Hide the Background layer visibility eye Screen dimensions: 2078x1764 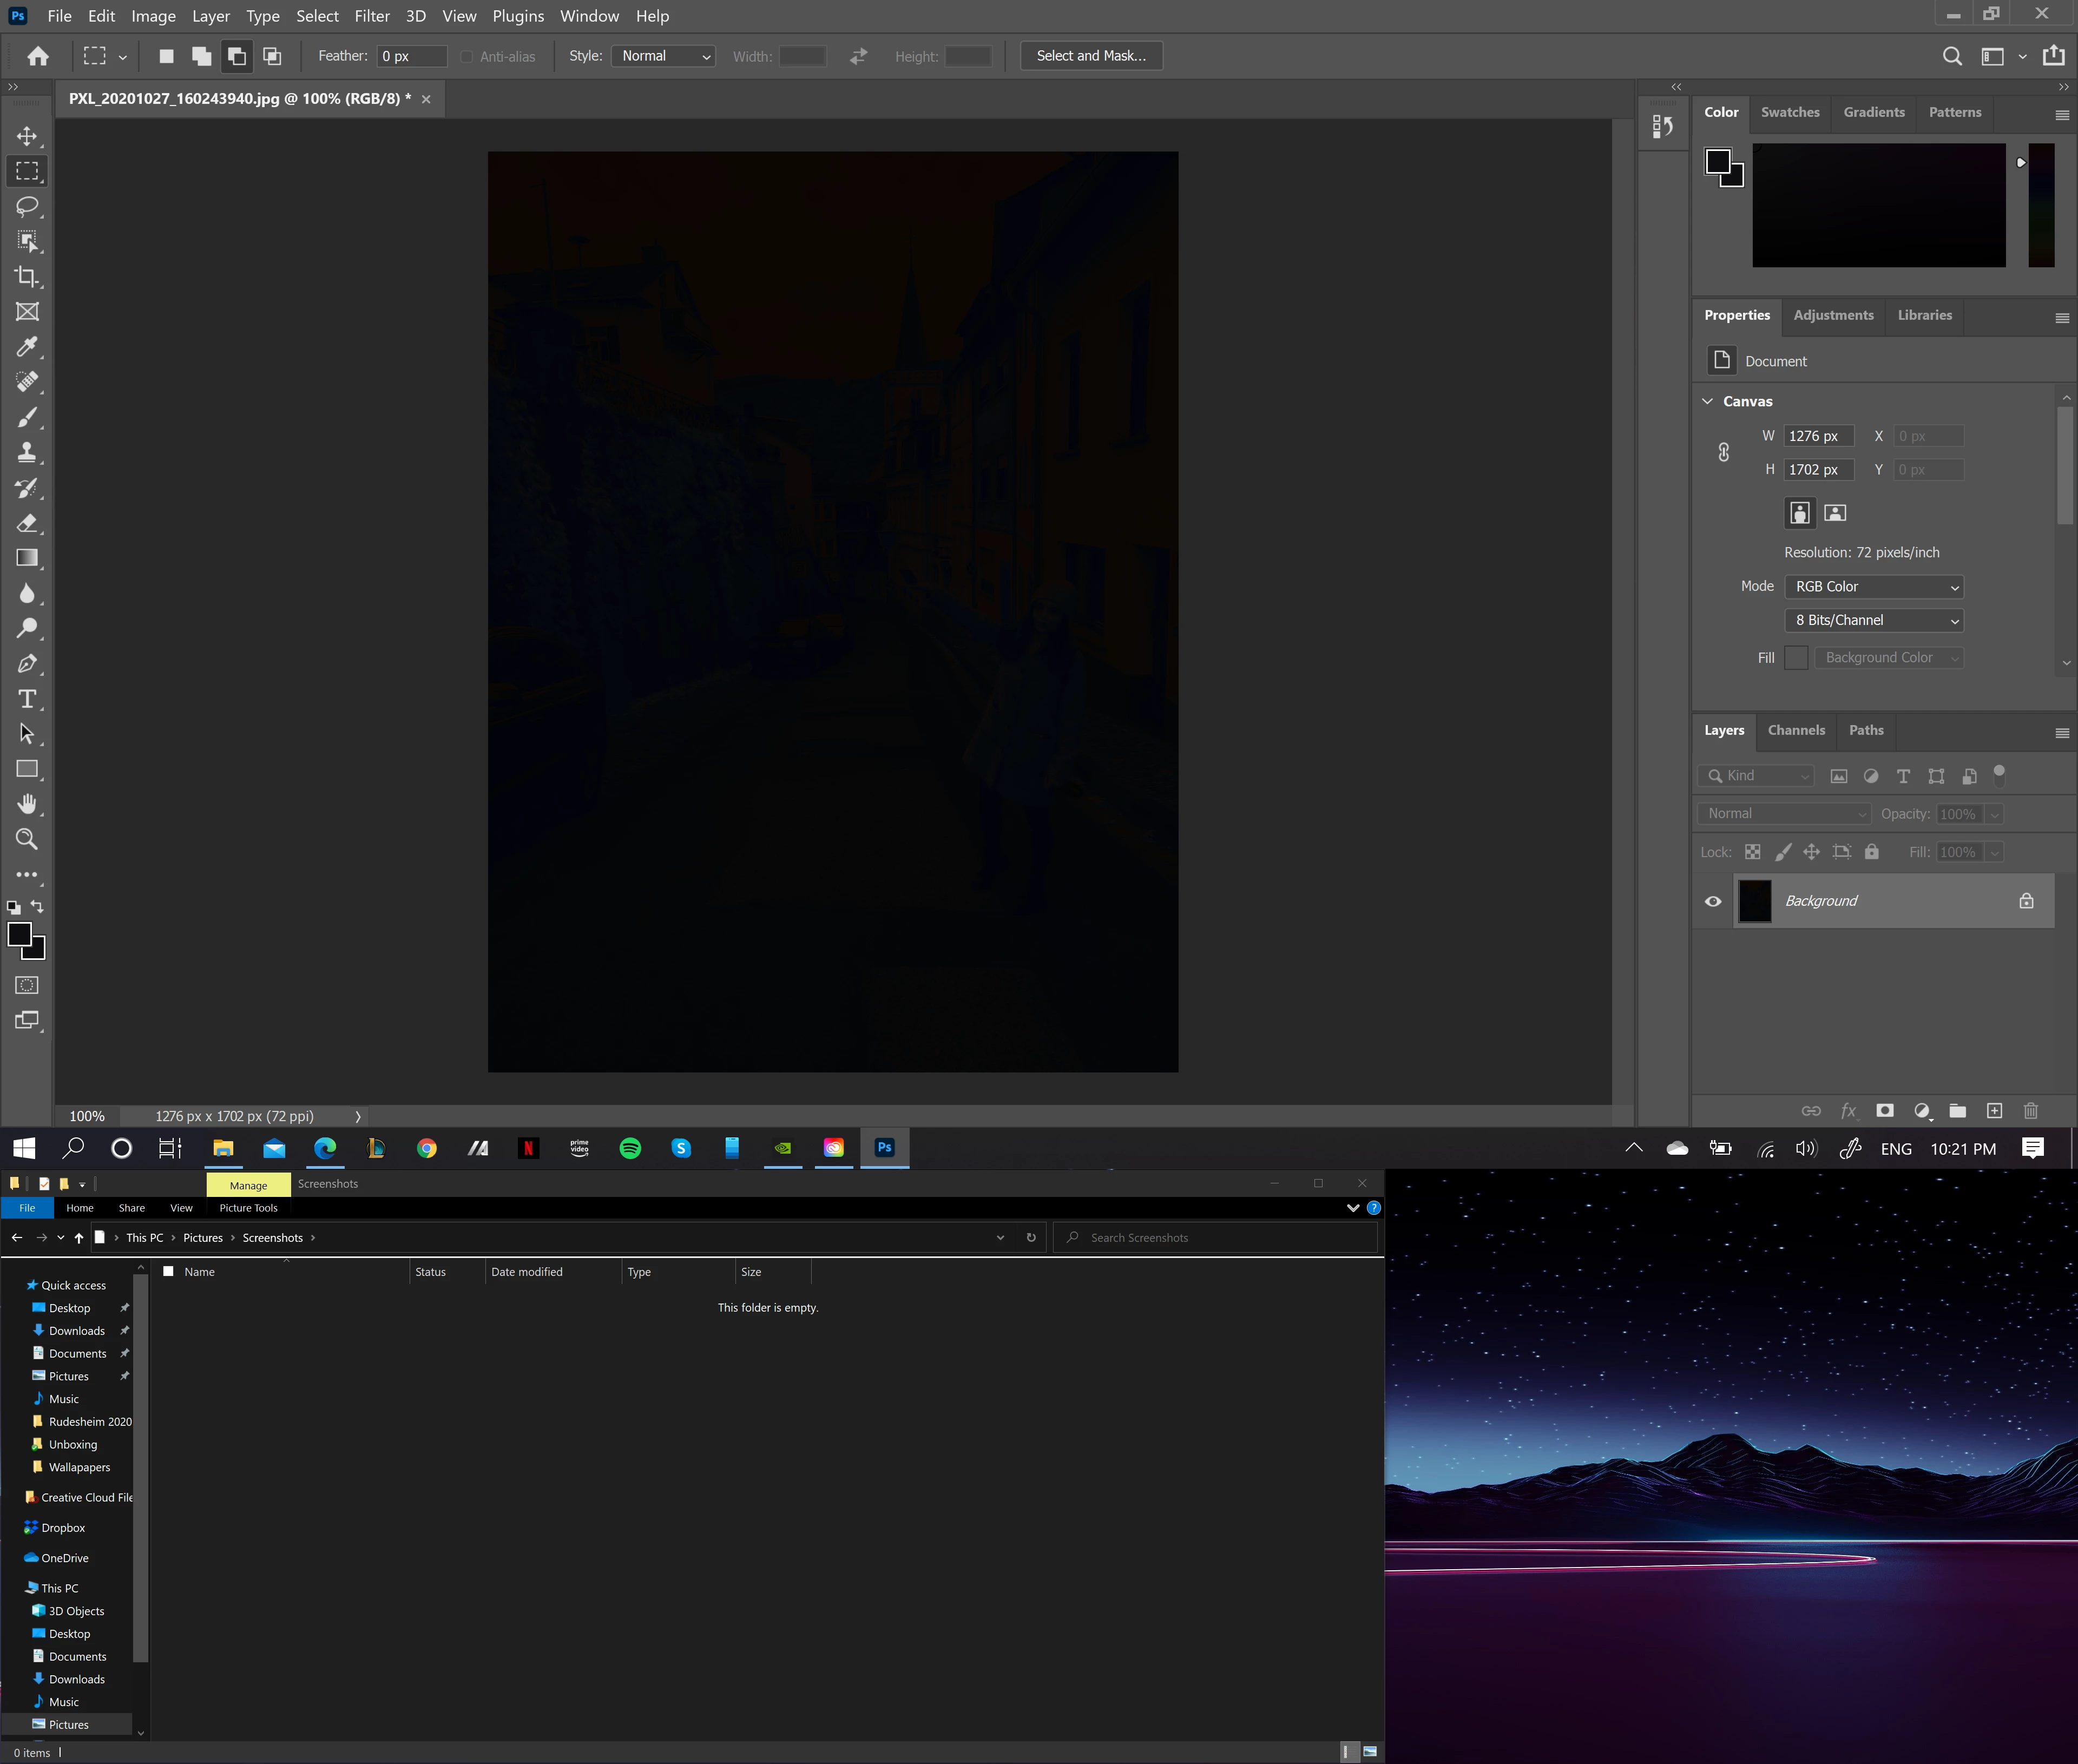click(x=1713, y=901)
